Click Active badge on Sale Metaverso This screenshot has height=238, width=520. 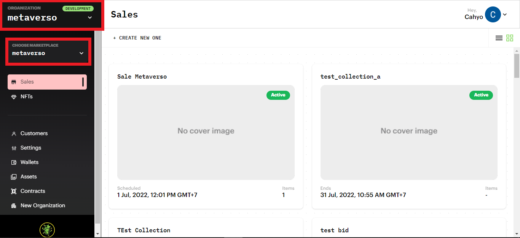(278, 95)
